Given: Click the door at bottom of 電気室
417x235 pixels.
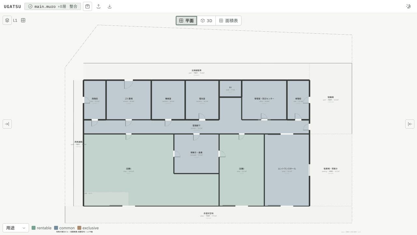Looking at the screenshot, I should click(x=202, y=117).
